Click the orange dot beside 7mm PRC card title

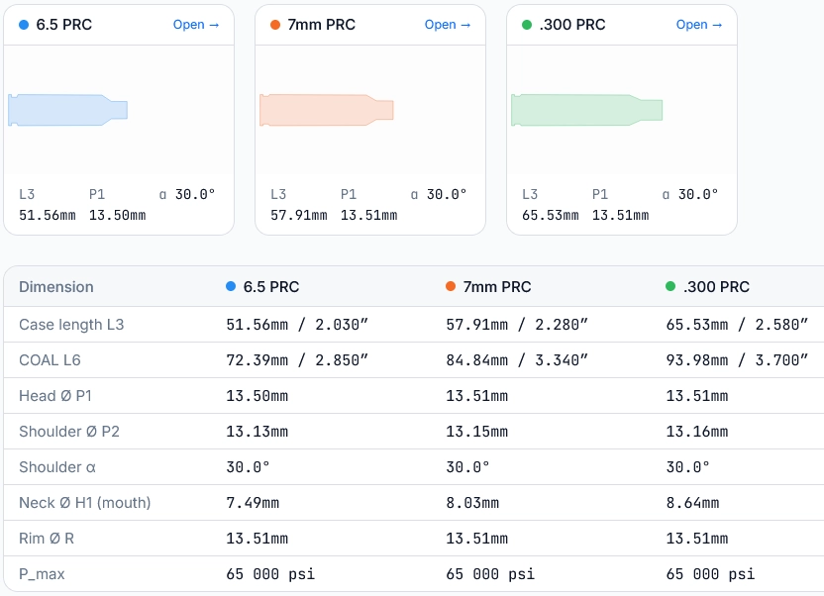(x=275, y=25)
